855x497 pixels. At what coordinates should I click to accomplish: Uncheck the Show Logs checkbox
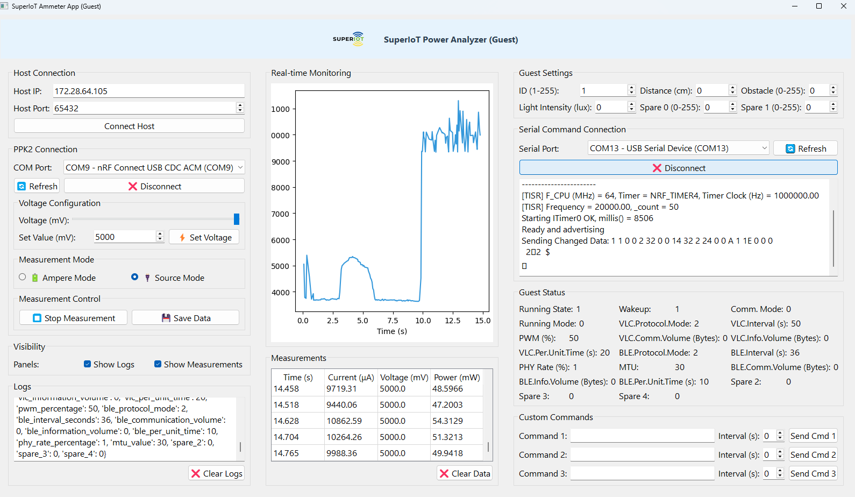(x=88, y=364)
